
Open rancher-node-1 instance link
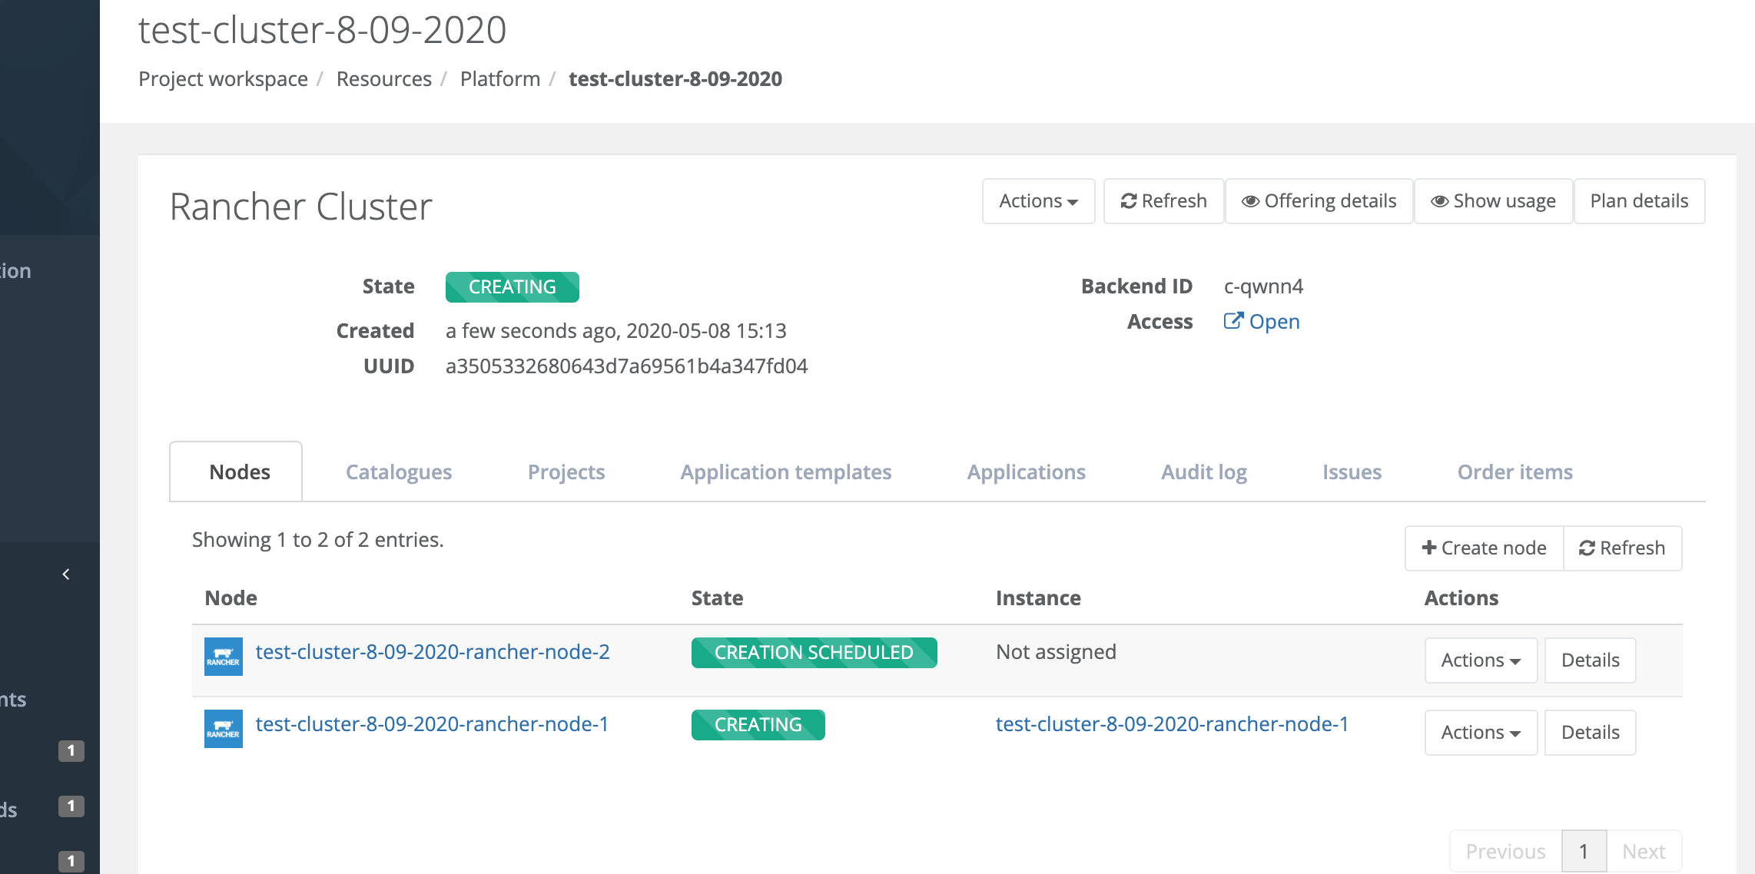tap(1172, 724)
